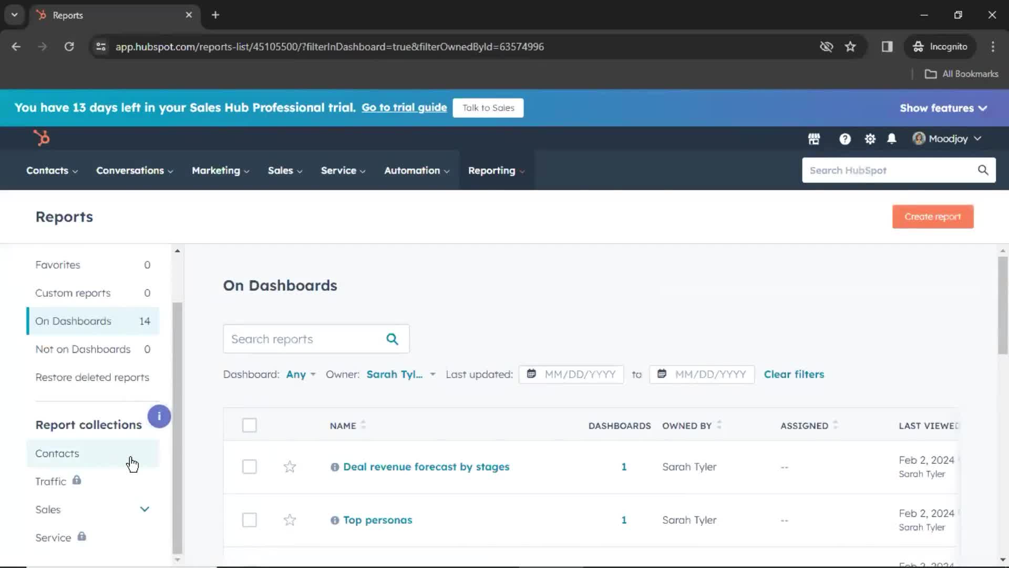Click the Clear filters link

(794, 374)
